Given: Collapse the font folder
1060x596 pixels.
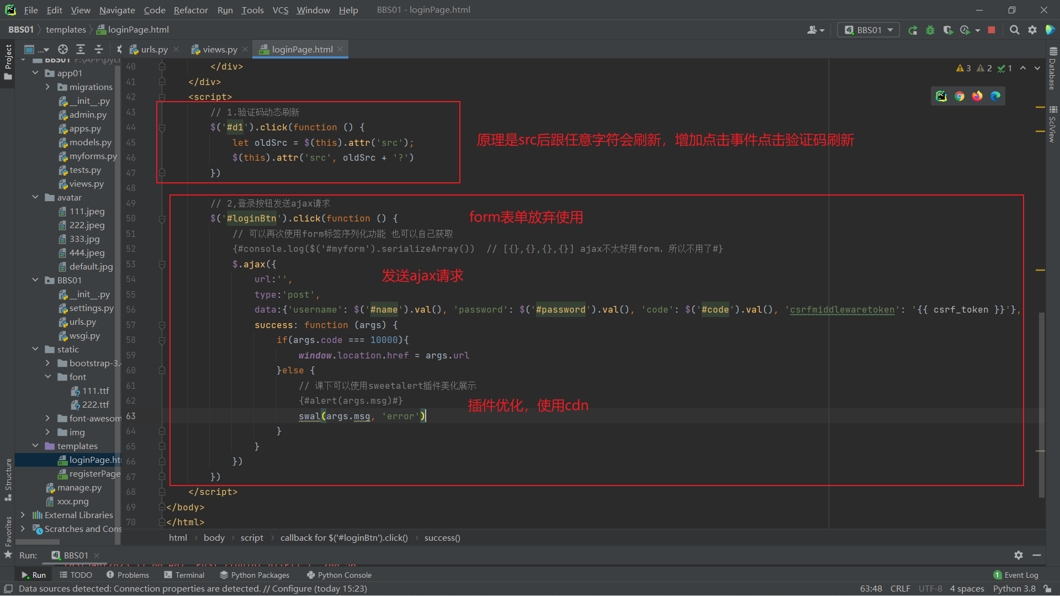Looking at the screenshot, I should [47, 377].
